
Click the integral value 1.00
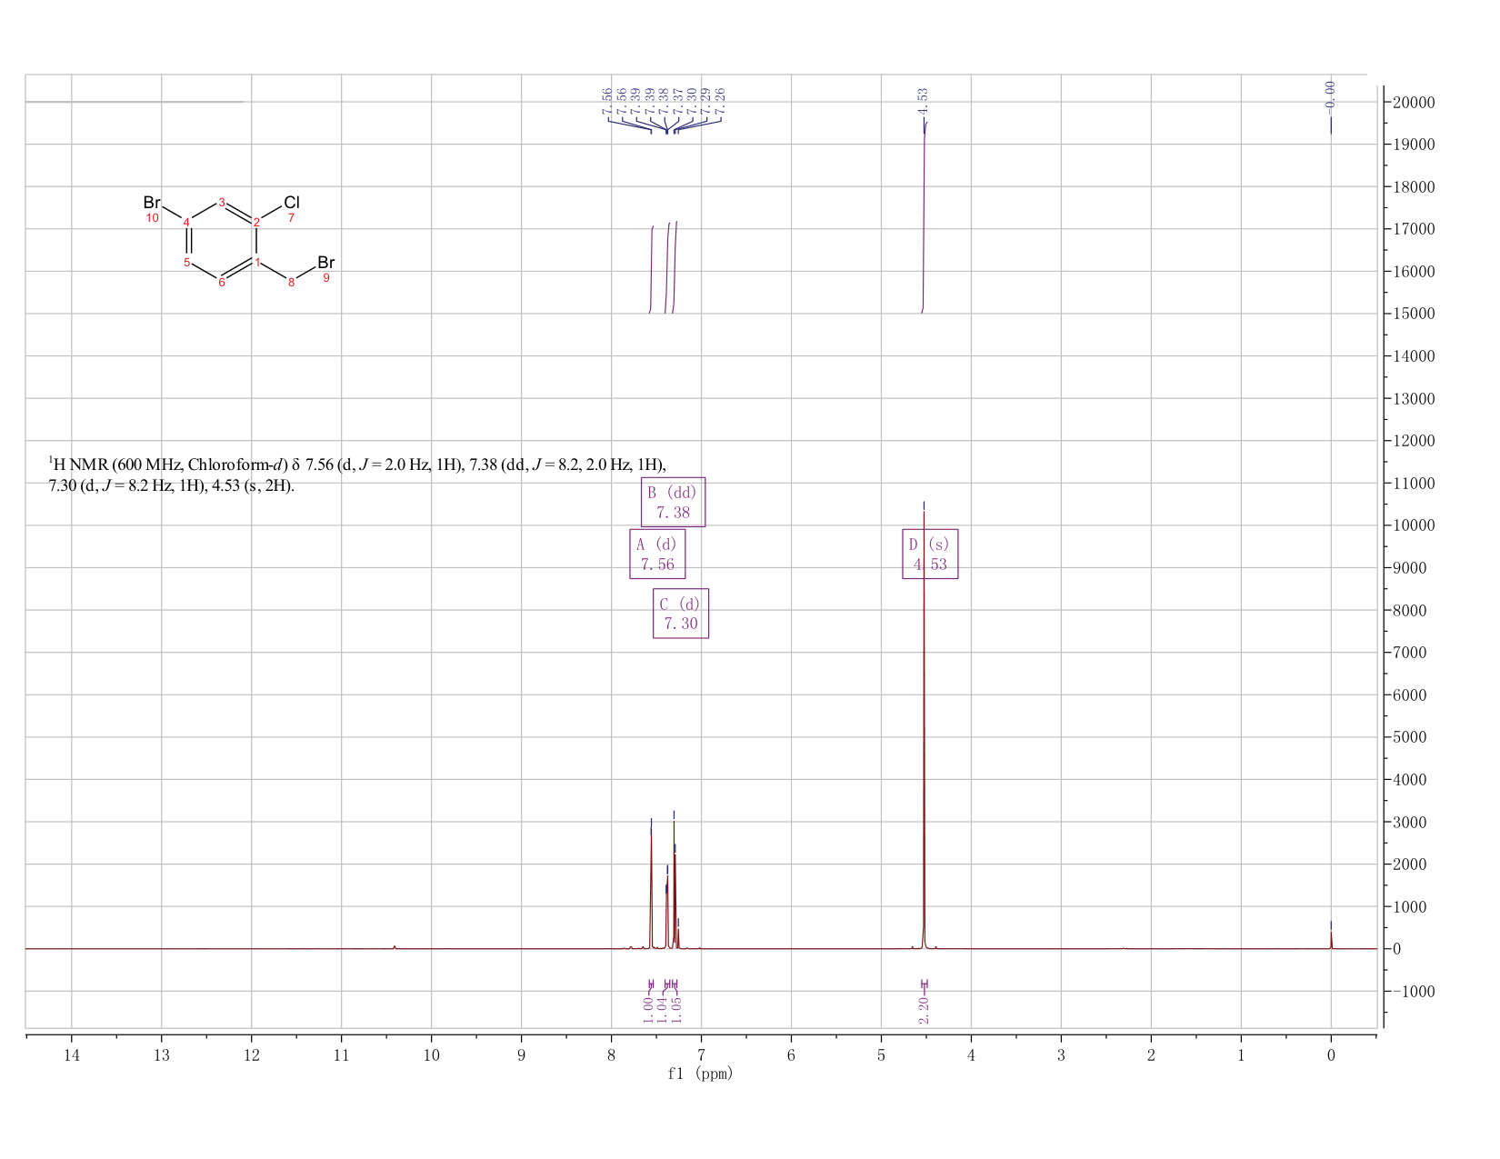pos(648,1009)
